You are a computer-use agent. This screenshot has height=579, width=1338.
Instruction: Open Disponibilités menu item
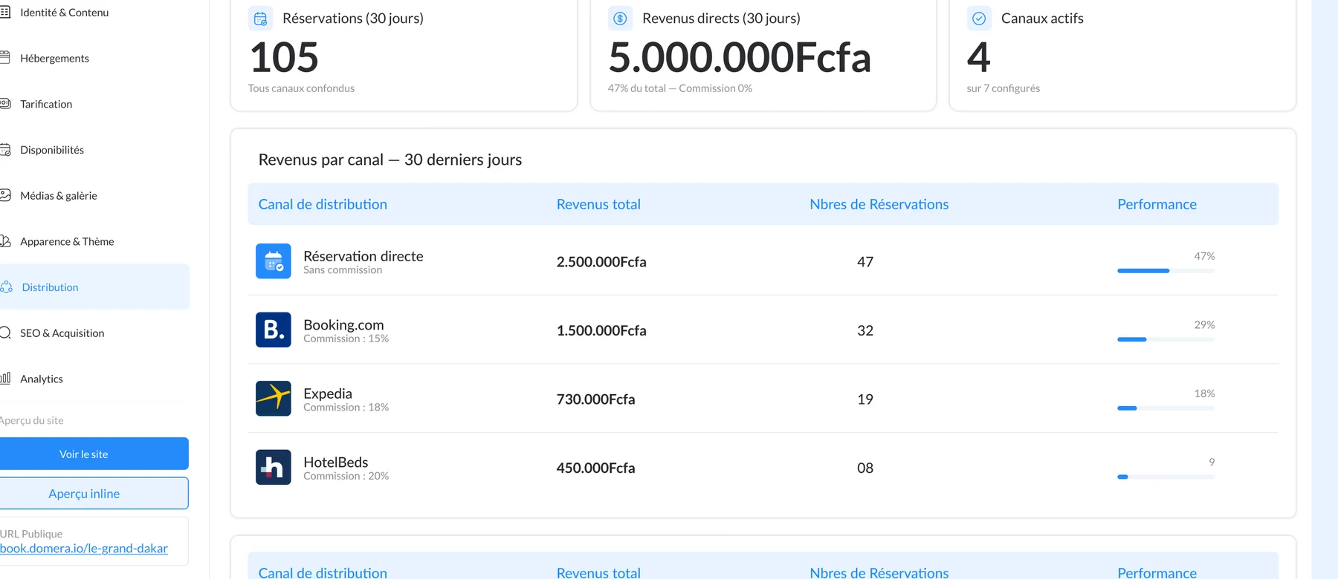tap(52, 150)
